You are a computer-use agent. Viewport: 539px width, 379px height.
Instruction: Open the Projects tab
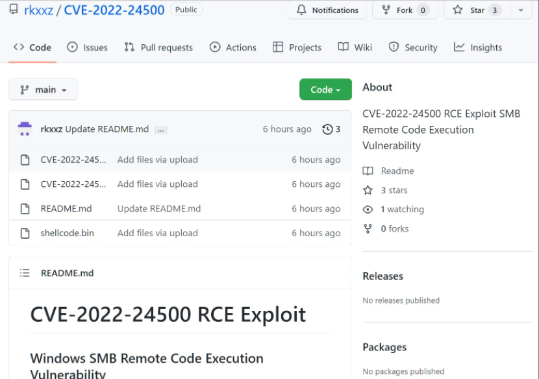(297, 47)
